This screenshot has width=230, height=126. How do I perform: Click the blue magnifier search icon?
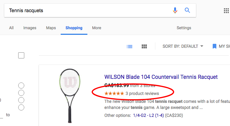(187, 10)
